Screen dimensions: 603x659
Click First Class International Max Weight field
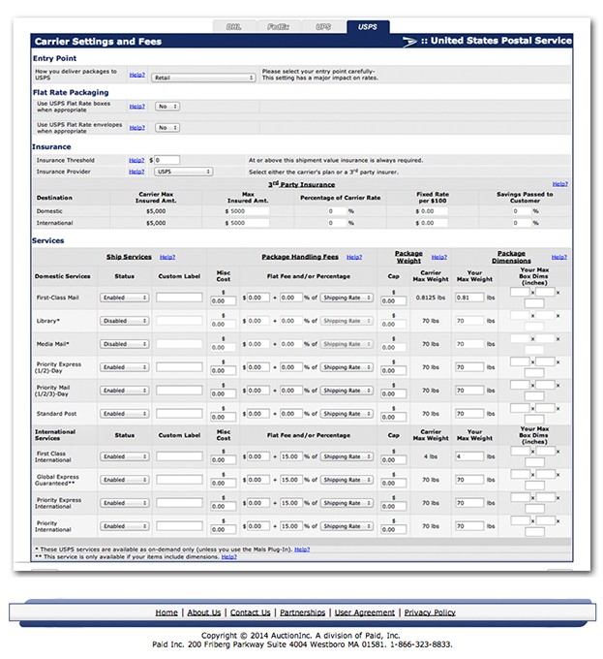[x=469, y=456]
